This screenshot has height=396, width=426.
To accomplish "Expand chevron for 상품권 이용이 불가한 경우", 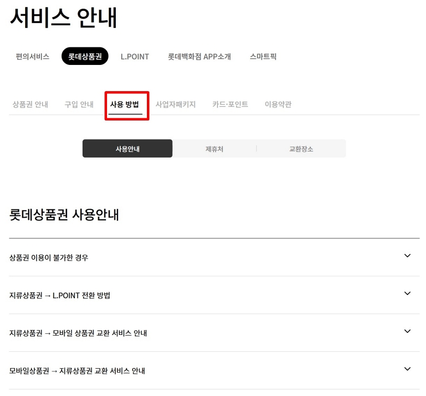I will point(407,256).
